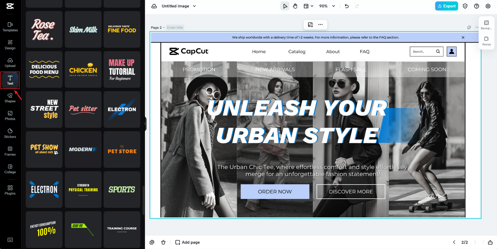Viewport: 497px width, 249px height.
Task: Open settings via the top-right gear icon
Action: pos(488,6)
